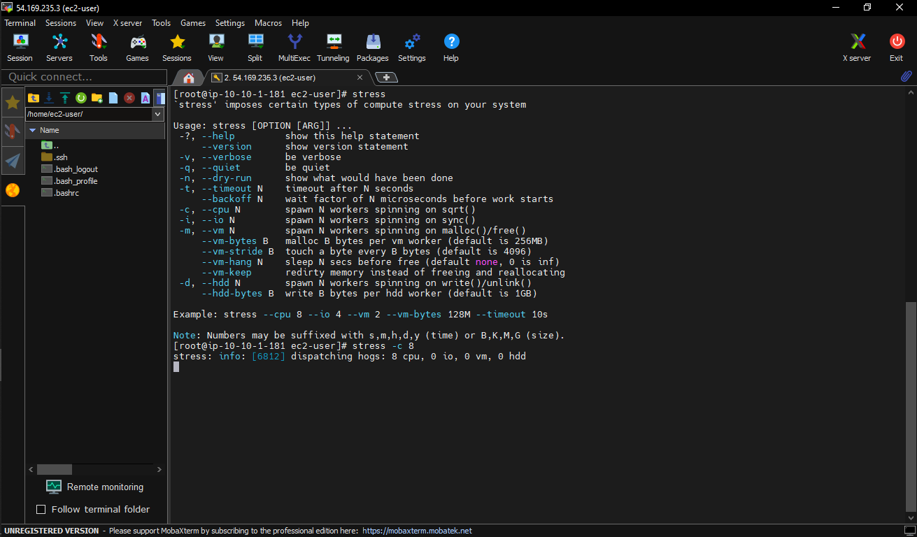Viewport: 917px width, 537px height.
Task: Select the .bash_profile file
Action: pyautogui.click(x=69, y=181)
